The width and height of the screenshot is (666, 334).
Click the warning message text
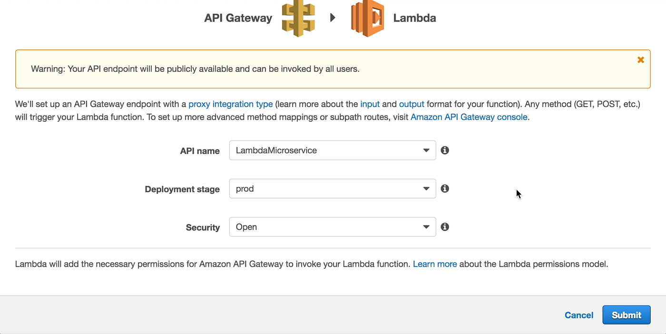coord(195,69)
